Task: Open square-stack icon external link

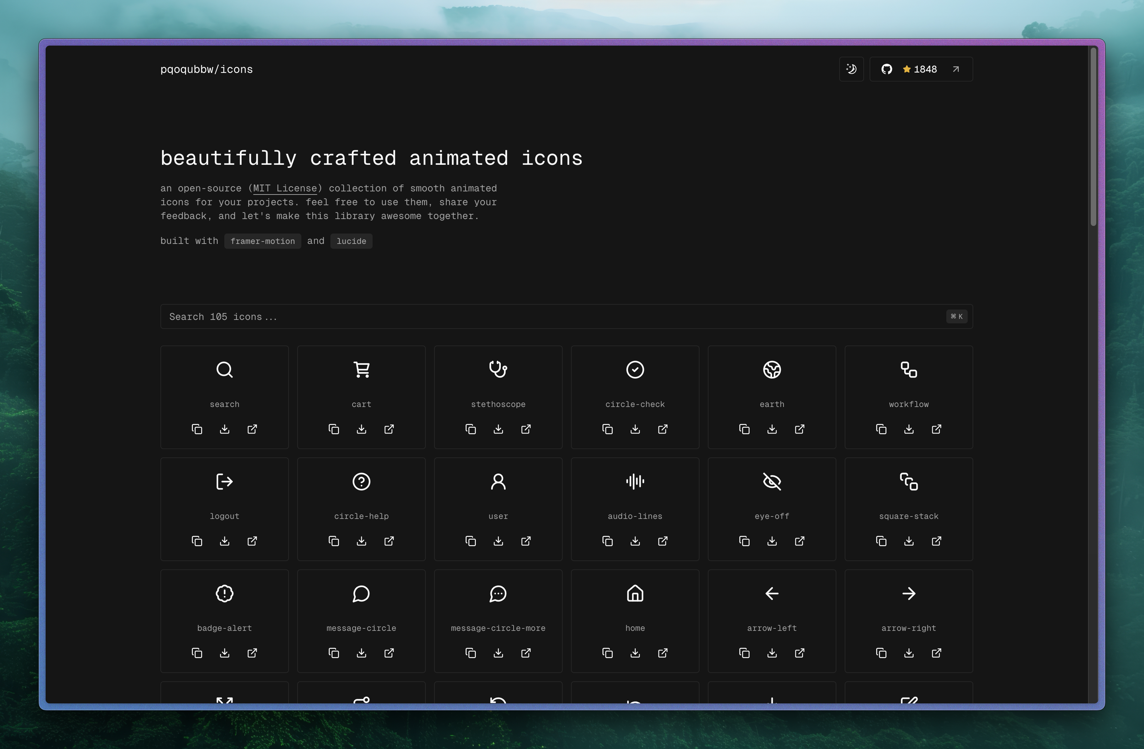Action: point(936,541)
